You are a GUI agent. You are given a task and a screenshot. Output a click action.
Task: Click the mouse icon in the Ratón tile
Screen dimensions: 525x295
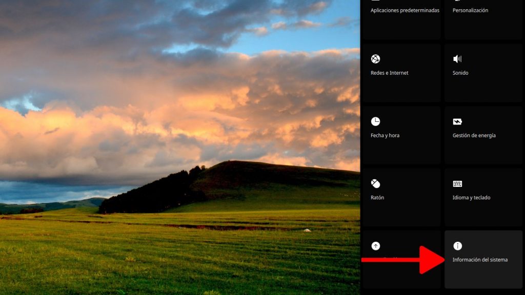(x=375, y=183)
